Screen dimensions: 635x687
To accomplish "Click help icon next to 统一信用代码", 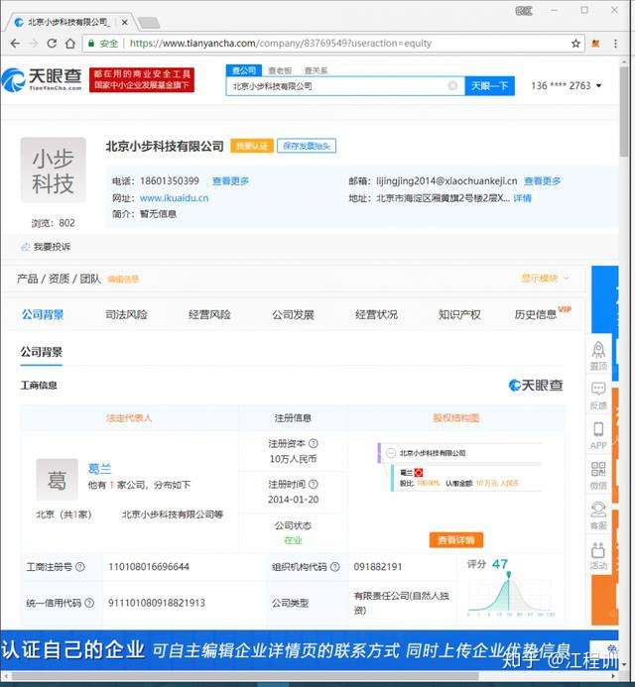I will coord(89,603).
